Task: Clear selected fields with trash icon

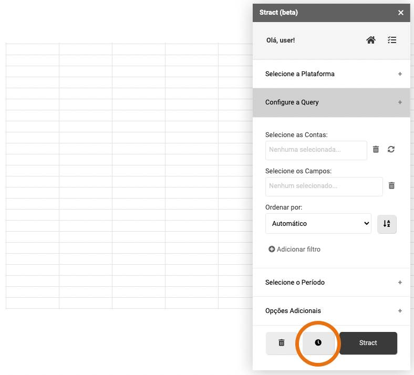Action: pos(391,185)
